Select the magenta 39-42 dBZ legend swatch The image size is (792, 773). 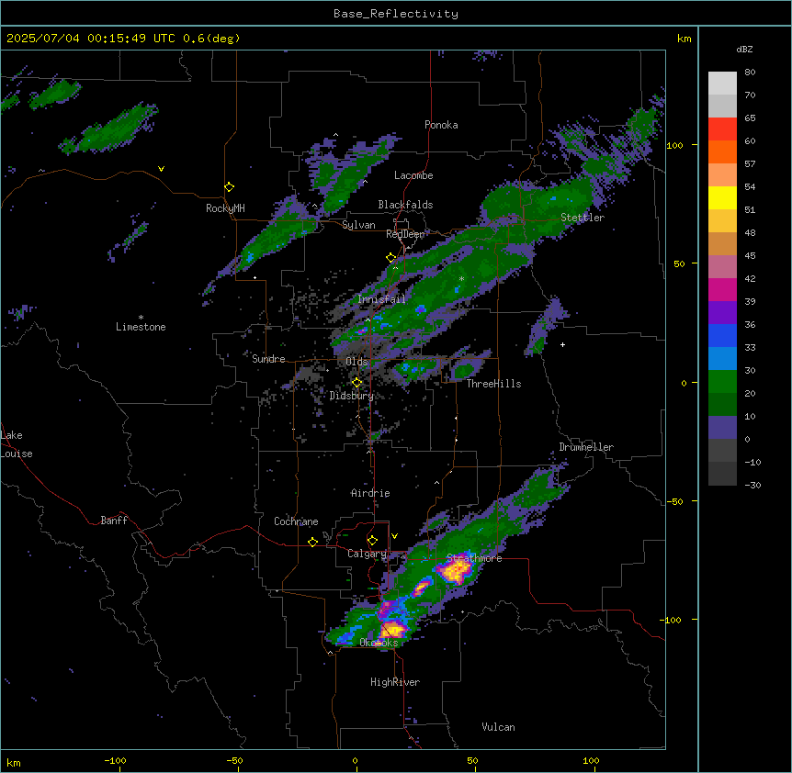coord(722,289)
